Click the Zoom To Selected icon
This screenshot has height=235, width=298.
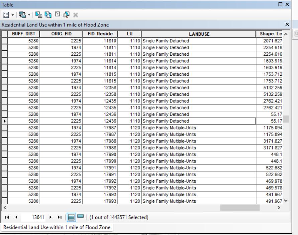[66, 15]
